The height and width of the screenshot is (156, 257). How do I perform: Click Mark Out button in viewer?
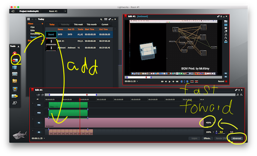[187, 81]
